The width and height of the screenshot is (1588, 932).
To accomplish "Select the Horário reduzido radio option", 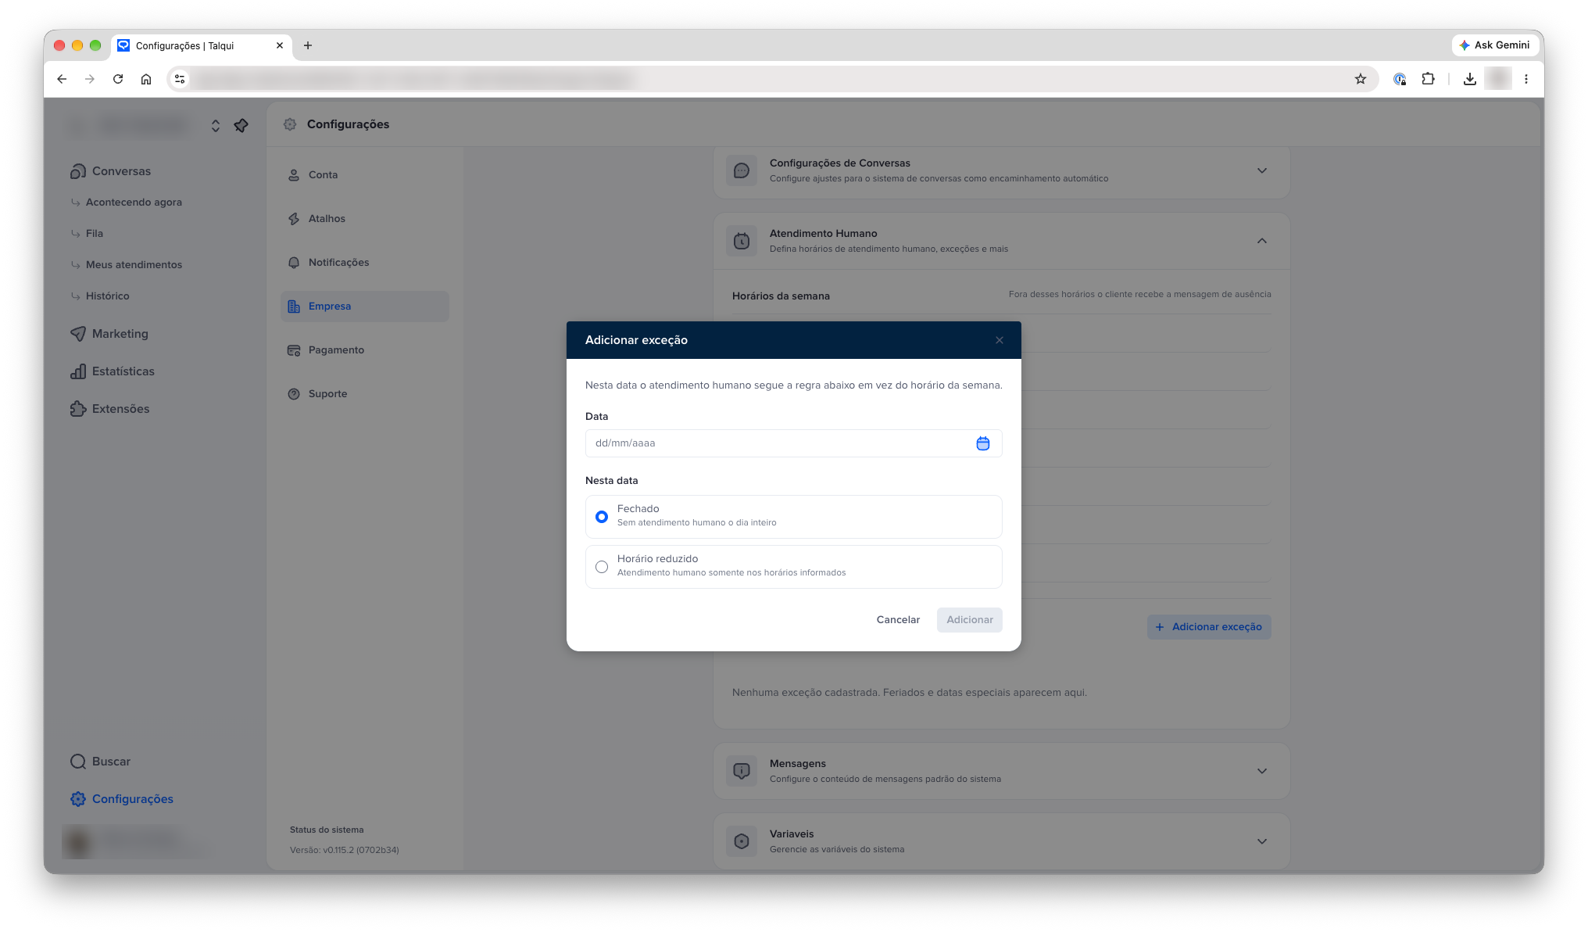I will pyautogui.click(x=793, y=566).
